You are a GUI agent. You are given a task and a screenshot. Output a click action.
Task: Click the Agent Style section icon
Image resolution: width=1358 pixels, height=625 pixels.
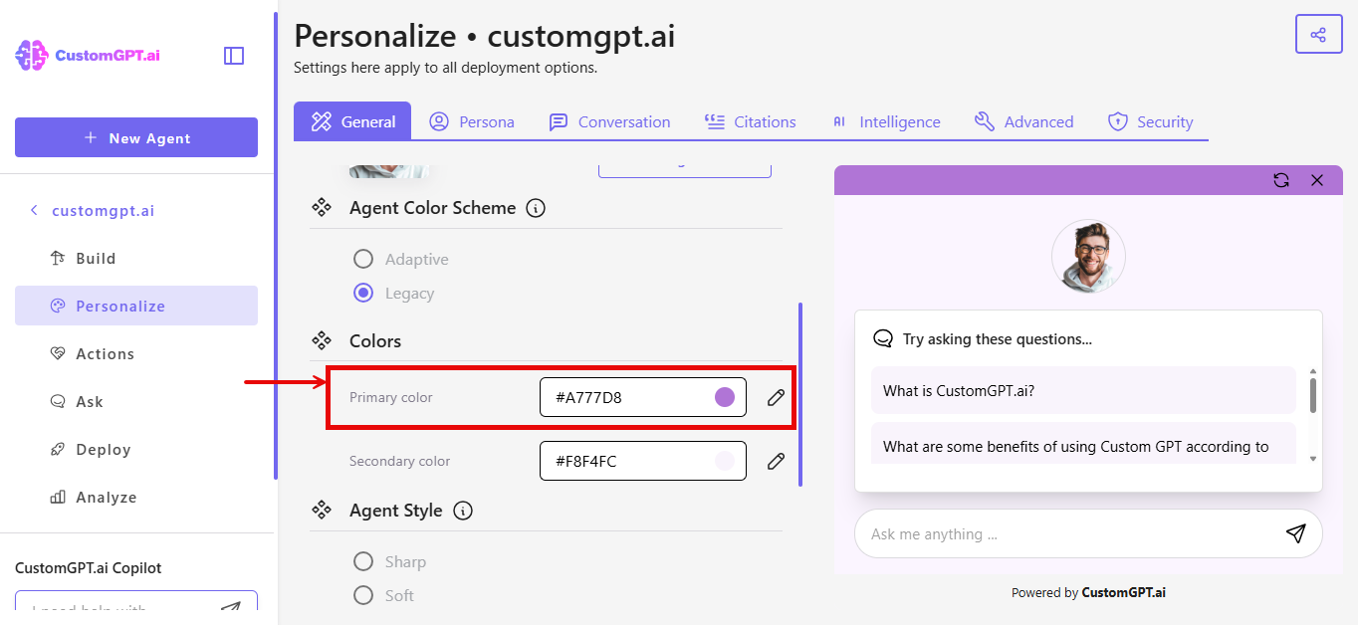coord(322,511)
